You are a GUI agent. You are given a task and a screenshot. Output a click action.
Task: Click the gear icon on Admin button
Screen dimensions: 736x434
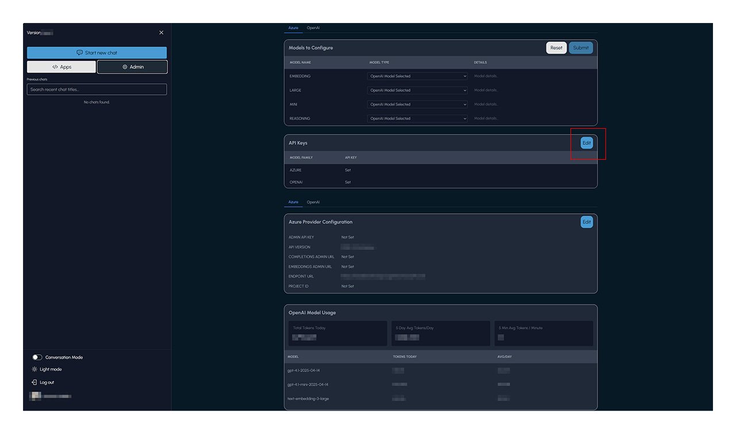coord(125,67)
